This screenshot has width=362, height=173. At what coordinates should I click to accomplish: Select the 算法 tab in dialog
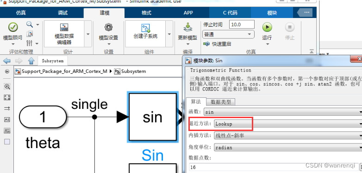pyautogui.click(x=195, y=101)
